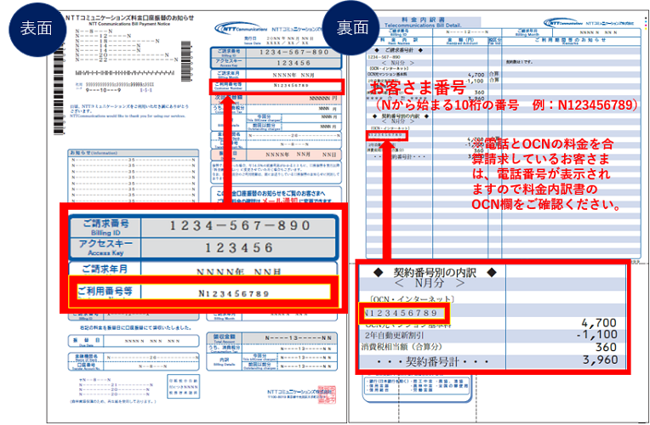Click the NTT Communications logo on the front page

coord(242,29)
